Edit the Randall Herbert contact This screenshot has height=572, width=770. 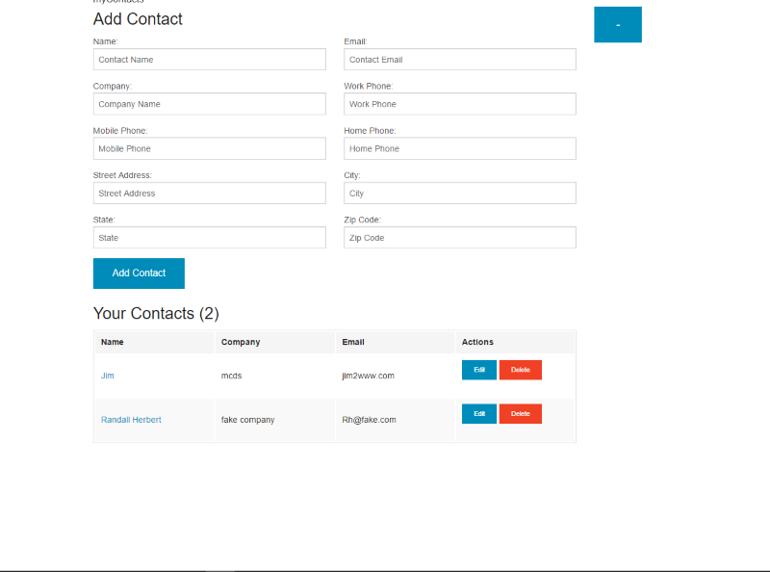478,414
